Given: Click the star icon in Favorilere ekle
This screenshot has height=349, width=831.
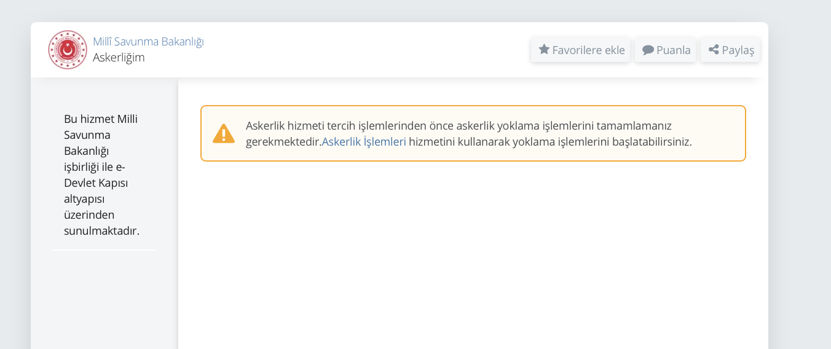Looking at the screenshot, I should [544, 49].
